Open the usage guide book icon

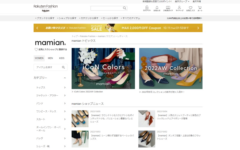pyautogui.click(x=168, y=8)
